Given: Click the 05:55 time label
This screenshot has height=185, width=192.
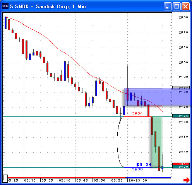Looking at the screenshot, I should (117, 180).
